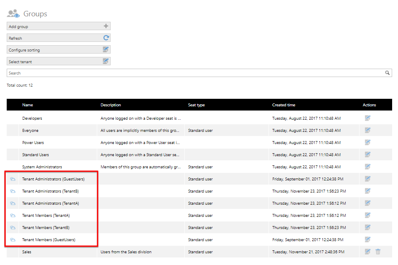Screen dimensions: 398x265
Task: Edit the Sales group
Action: (367, 252)
